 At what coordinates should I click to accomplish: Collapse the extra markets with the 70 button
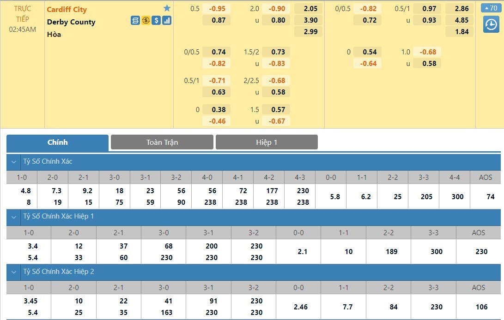[491, 8]
